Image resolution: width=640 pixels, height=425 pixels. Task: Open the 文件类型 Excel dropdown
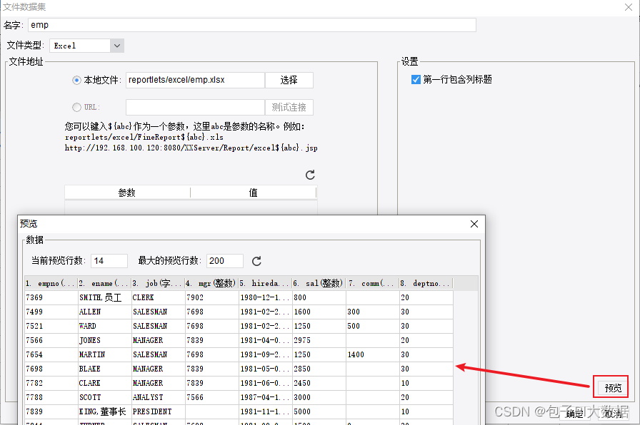coord(116,44)
